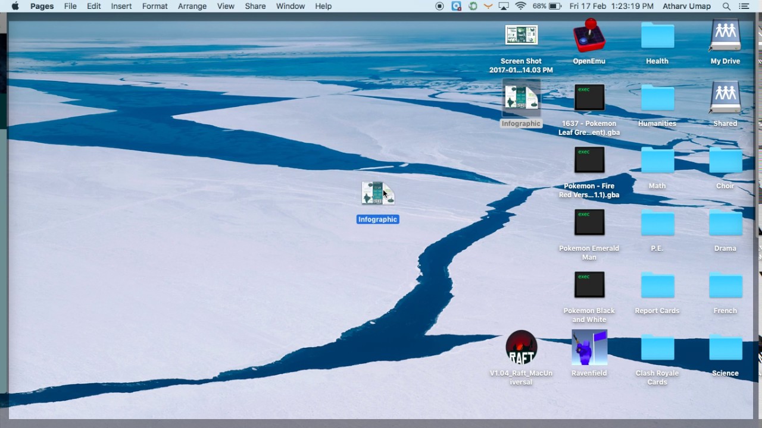The image size is (762, 428).
Task: Open the Wi-Fi status menu
Action: pyautogui.click(x=521, y=6)
